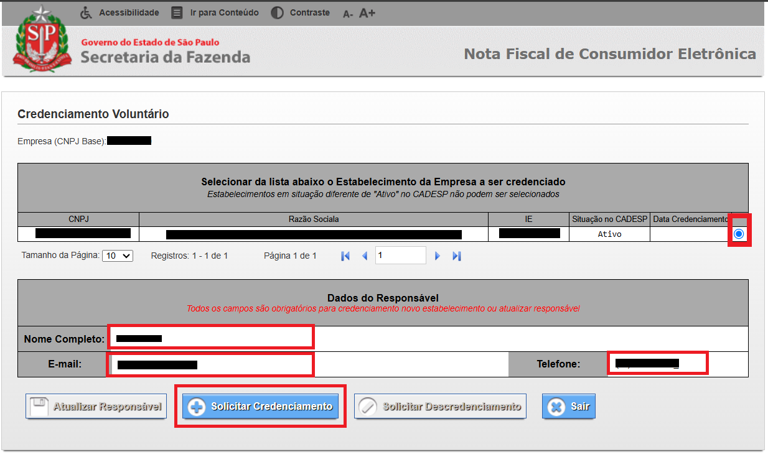This screenshot has width=768, height=457.
Task: Go to first page of results
Action: point(345,256)
